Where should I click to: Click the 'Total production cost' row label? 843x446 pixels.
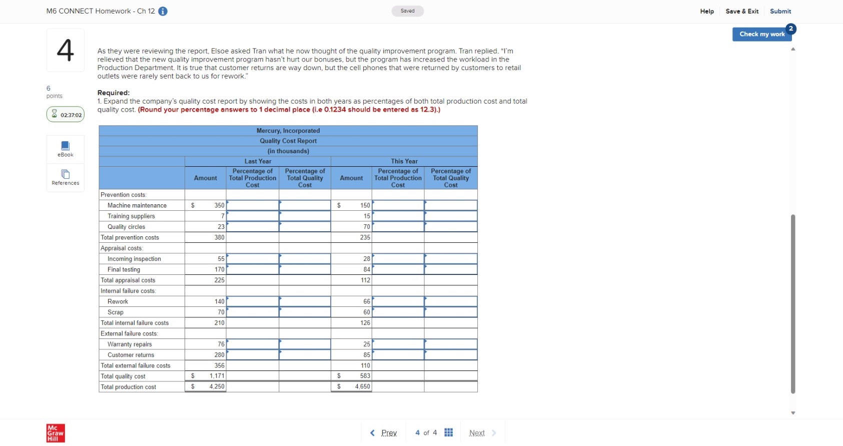point(129,387)
